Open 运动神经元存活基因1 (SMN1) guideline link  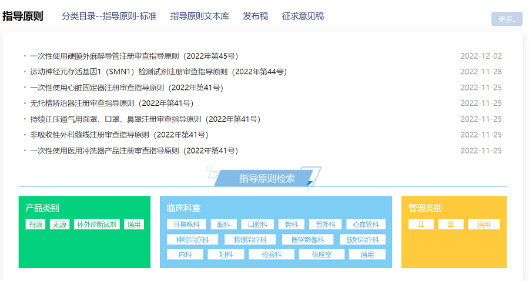158,72
